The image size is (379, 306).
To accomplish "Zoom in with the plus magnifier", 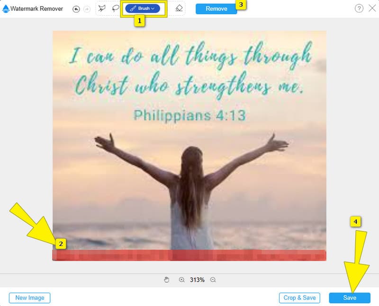I will tap(182, 280).
